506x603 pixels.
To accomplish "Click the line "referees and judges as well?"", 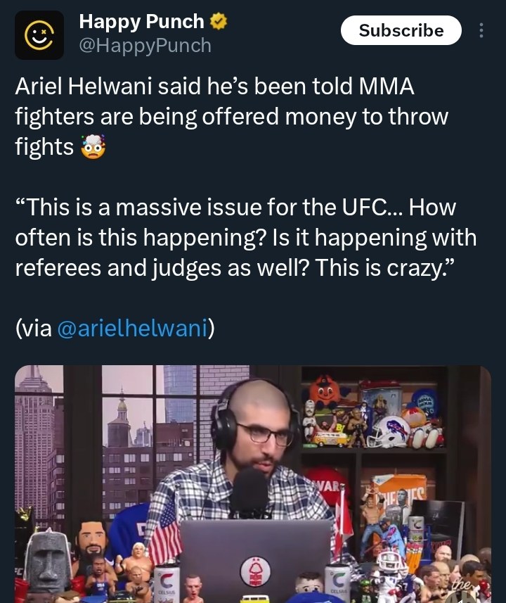I will tap(162, 267).
